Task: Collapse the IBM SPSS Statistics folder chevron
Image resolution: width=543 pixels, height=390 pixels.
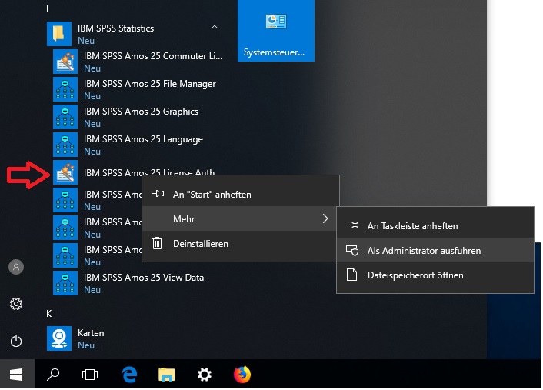Action: (x=215, y=27)
